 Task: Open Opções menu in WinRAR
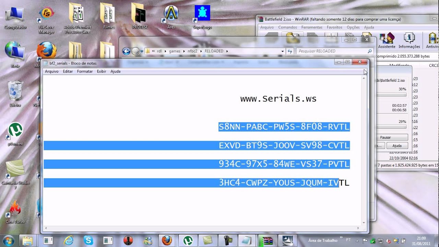tap(353, 27)
